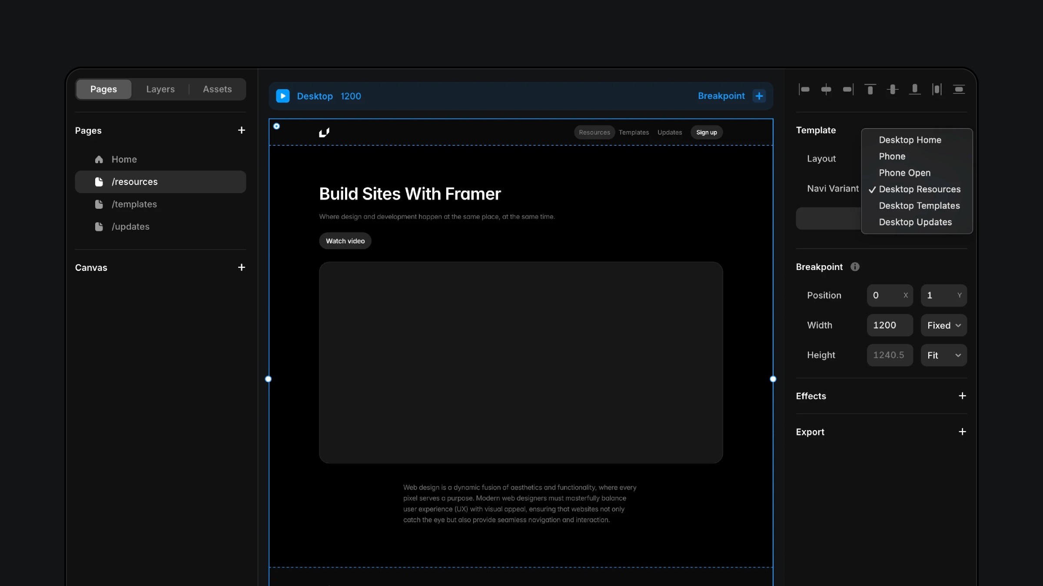This screenshot has height=586, width=1043.
Task: Select Phone variant option
Action: (917, 156)
